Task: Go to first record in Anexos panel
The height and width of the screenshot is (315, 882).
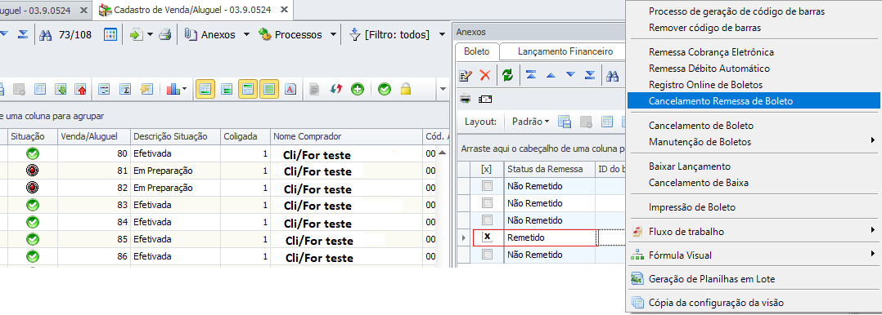Action: coord(531,75)
